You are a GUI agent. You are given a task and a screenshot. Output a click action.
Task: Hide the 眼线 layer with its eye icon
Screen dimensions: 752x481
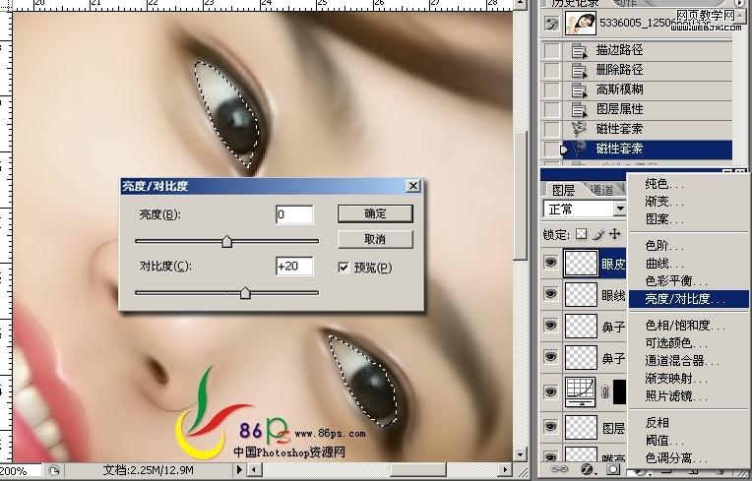coord(550,294)
